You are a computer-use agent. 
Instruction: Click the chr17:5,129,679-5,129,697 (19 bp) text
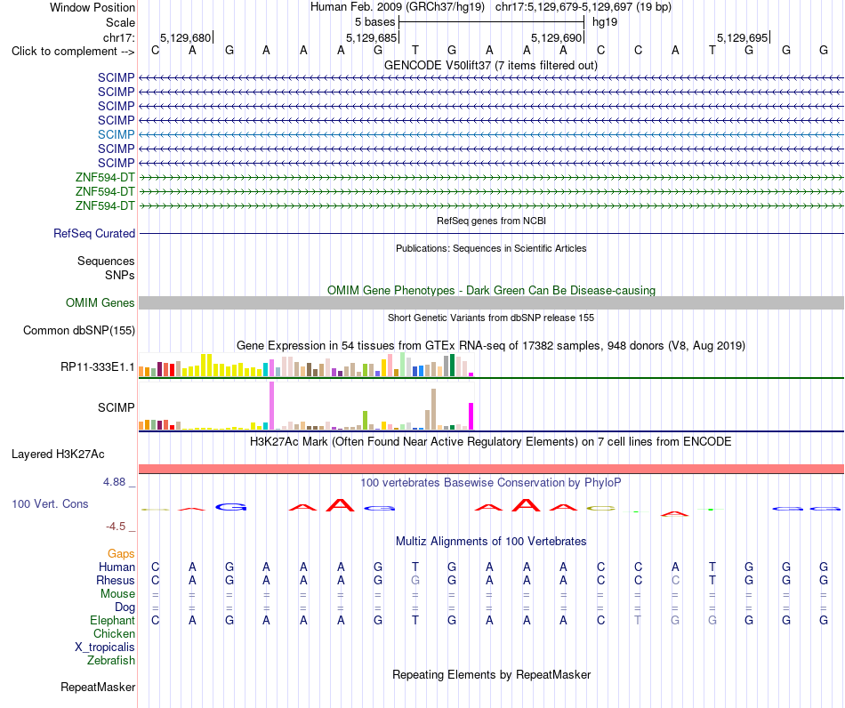(583, 7)
